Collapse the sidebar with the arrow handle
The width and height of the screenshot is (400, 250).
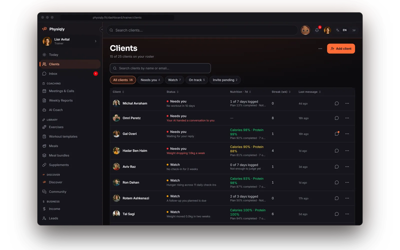pyautogui.click(x=101, y=29)
